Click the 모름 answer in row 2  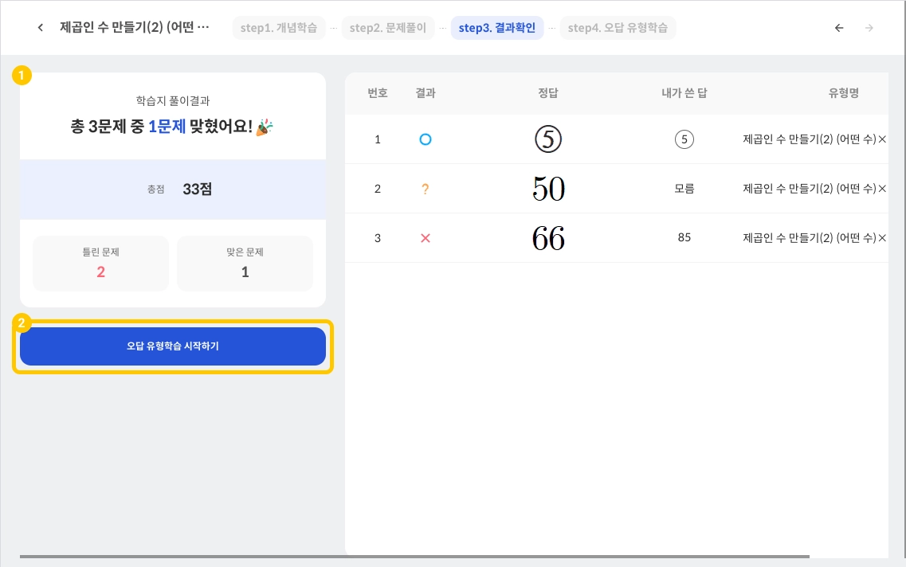[x=684, y=189]
